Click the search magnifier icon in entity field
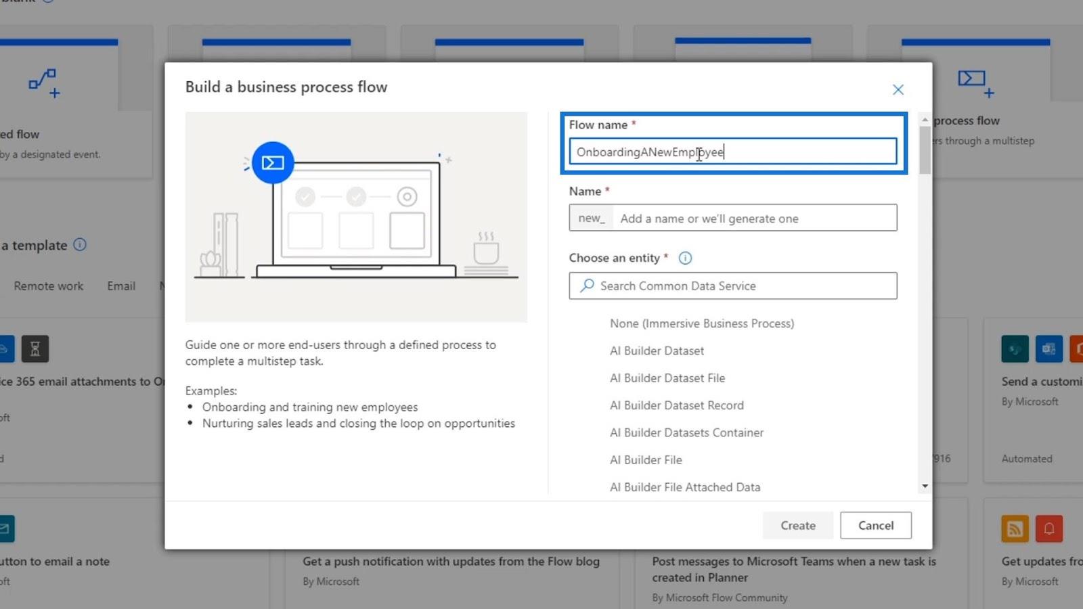The width and height of the screenshot is (1083, 609). point(587,286)
